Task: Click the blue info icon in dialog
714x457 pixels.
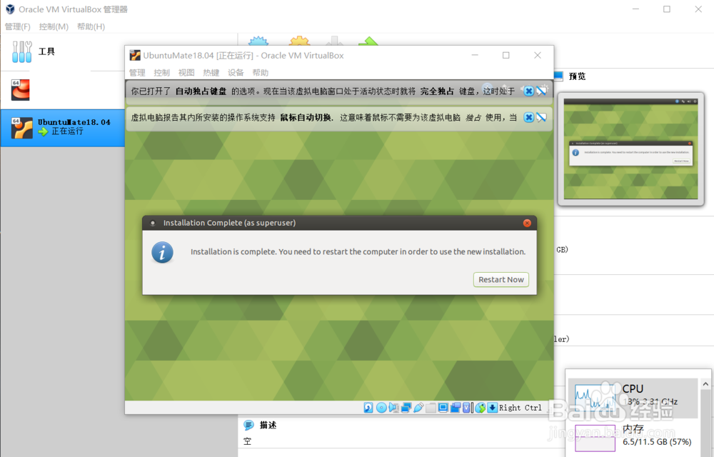Action: pyautogui.click(x=162, y=253)
